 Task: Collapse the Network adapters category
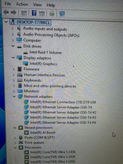tap(14, 97)
